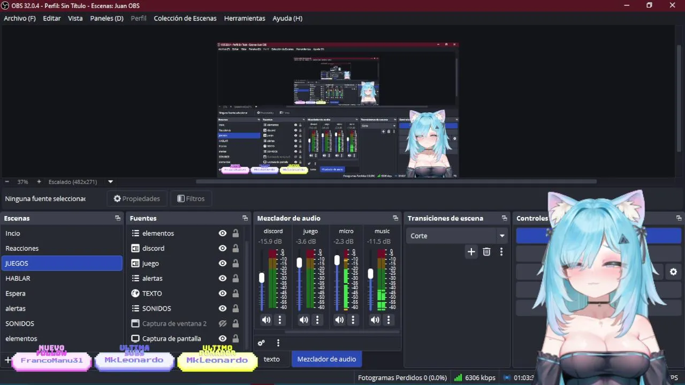685x385 pixels.
Task: Click the audio mixer horizontal scrollbar
Action: coord(342,332)
